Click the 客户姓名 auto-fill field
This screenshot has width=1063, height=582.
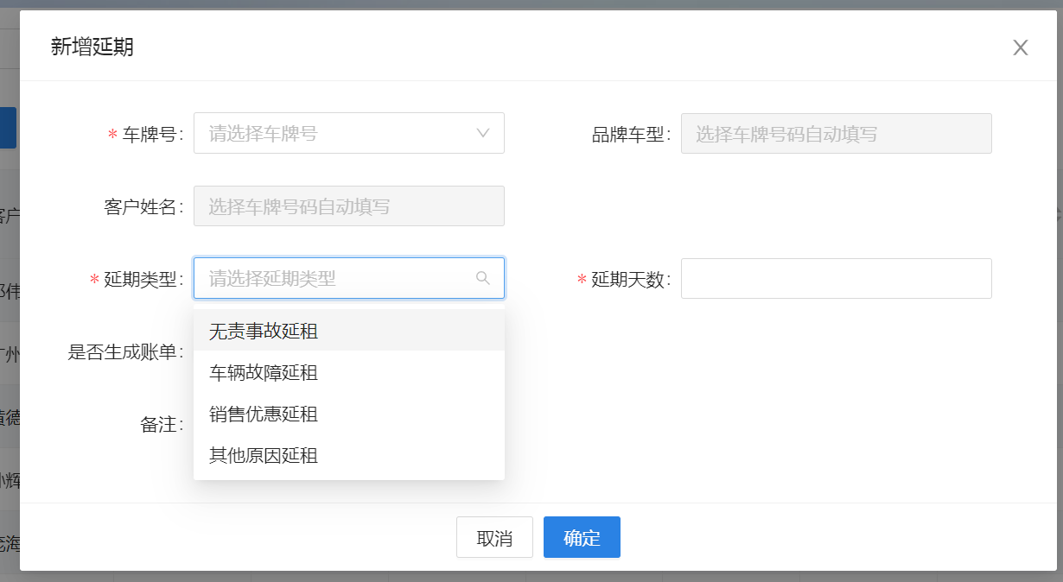(x=348, y=207)
